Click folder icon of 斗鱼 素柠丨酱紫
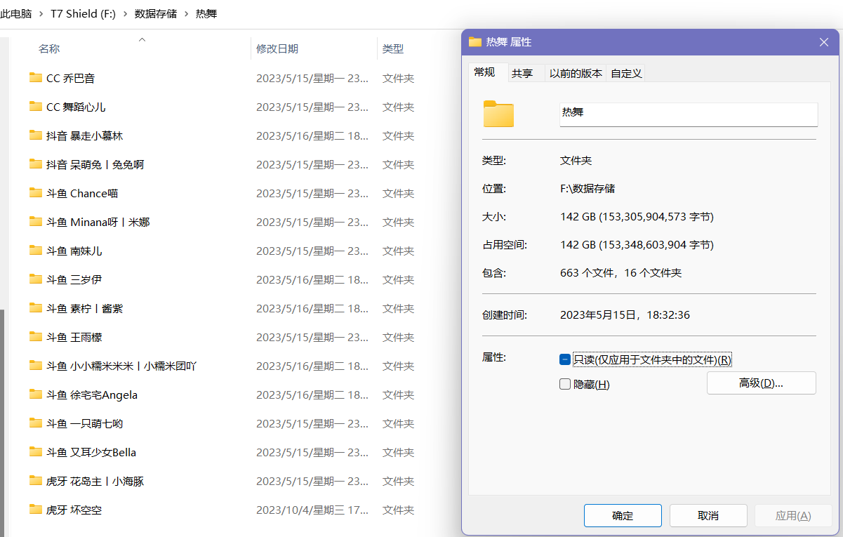Screen dimensions: 843x537 36,308
